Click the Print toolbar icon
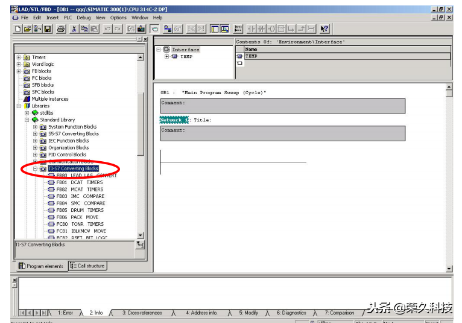Image resolution: width=462 pixels, height=323 pixels. [x=61, y=29]
